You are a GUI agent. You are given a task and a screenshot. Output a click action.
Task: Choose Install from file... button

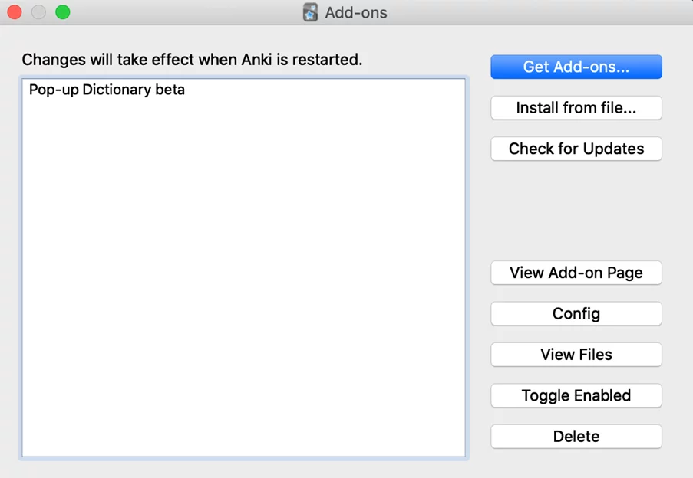pyautogui.click(x=576, y=107)
